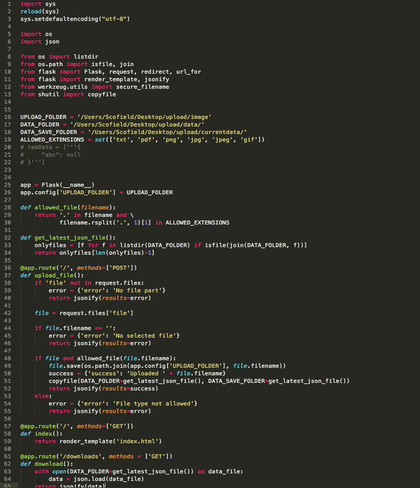Click 'get_latest_json_file' function definition
The width and height of the screenshot is (420, 488).
click(x=70, y=238)
